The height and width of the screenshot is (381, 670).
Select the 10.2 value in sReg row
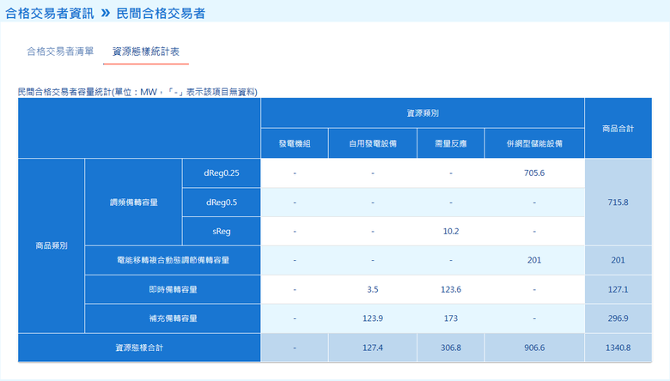[x=451, y=231]
